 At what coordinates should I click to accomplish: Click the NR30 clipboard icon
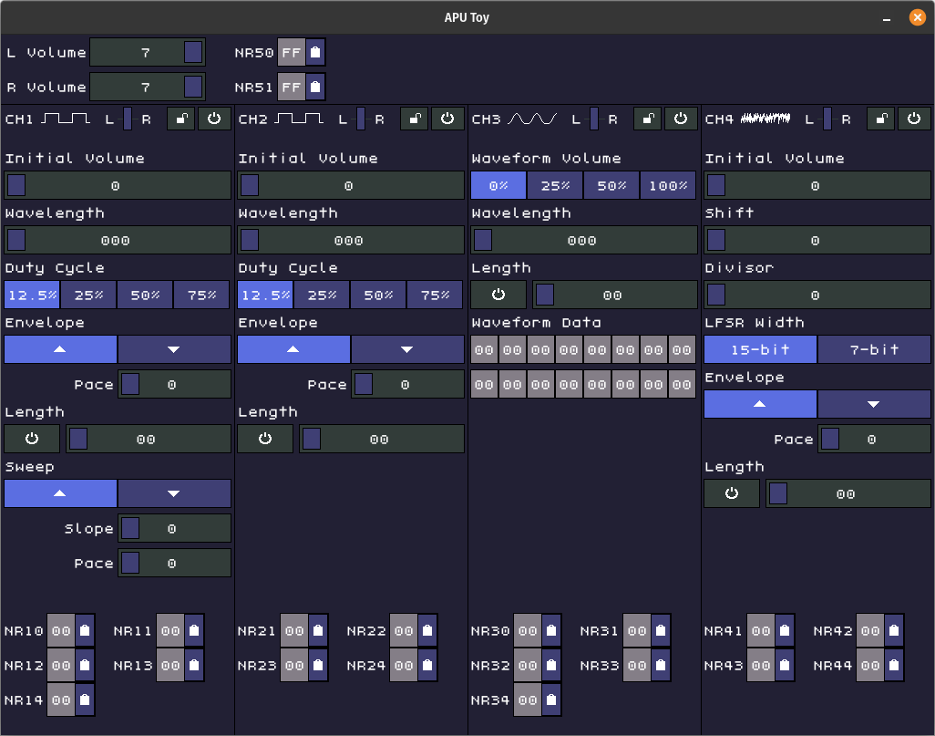[x=551, y=630]
